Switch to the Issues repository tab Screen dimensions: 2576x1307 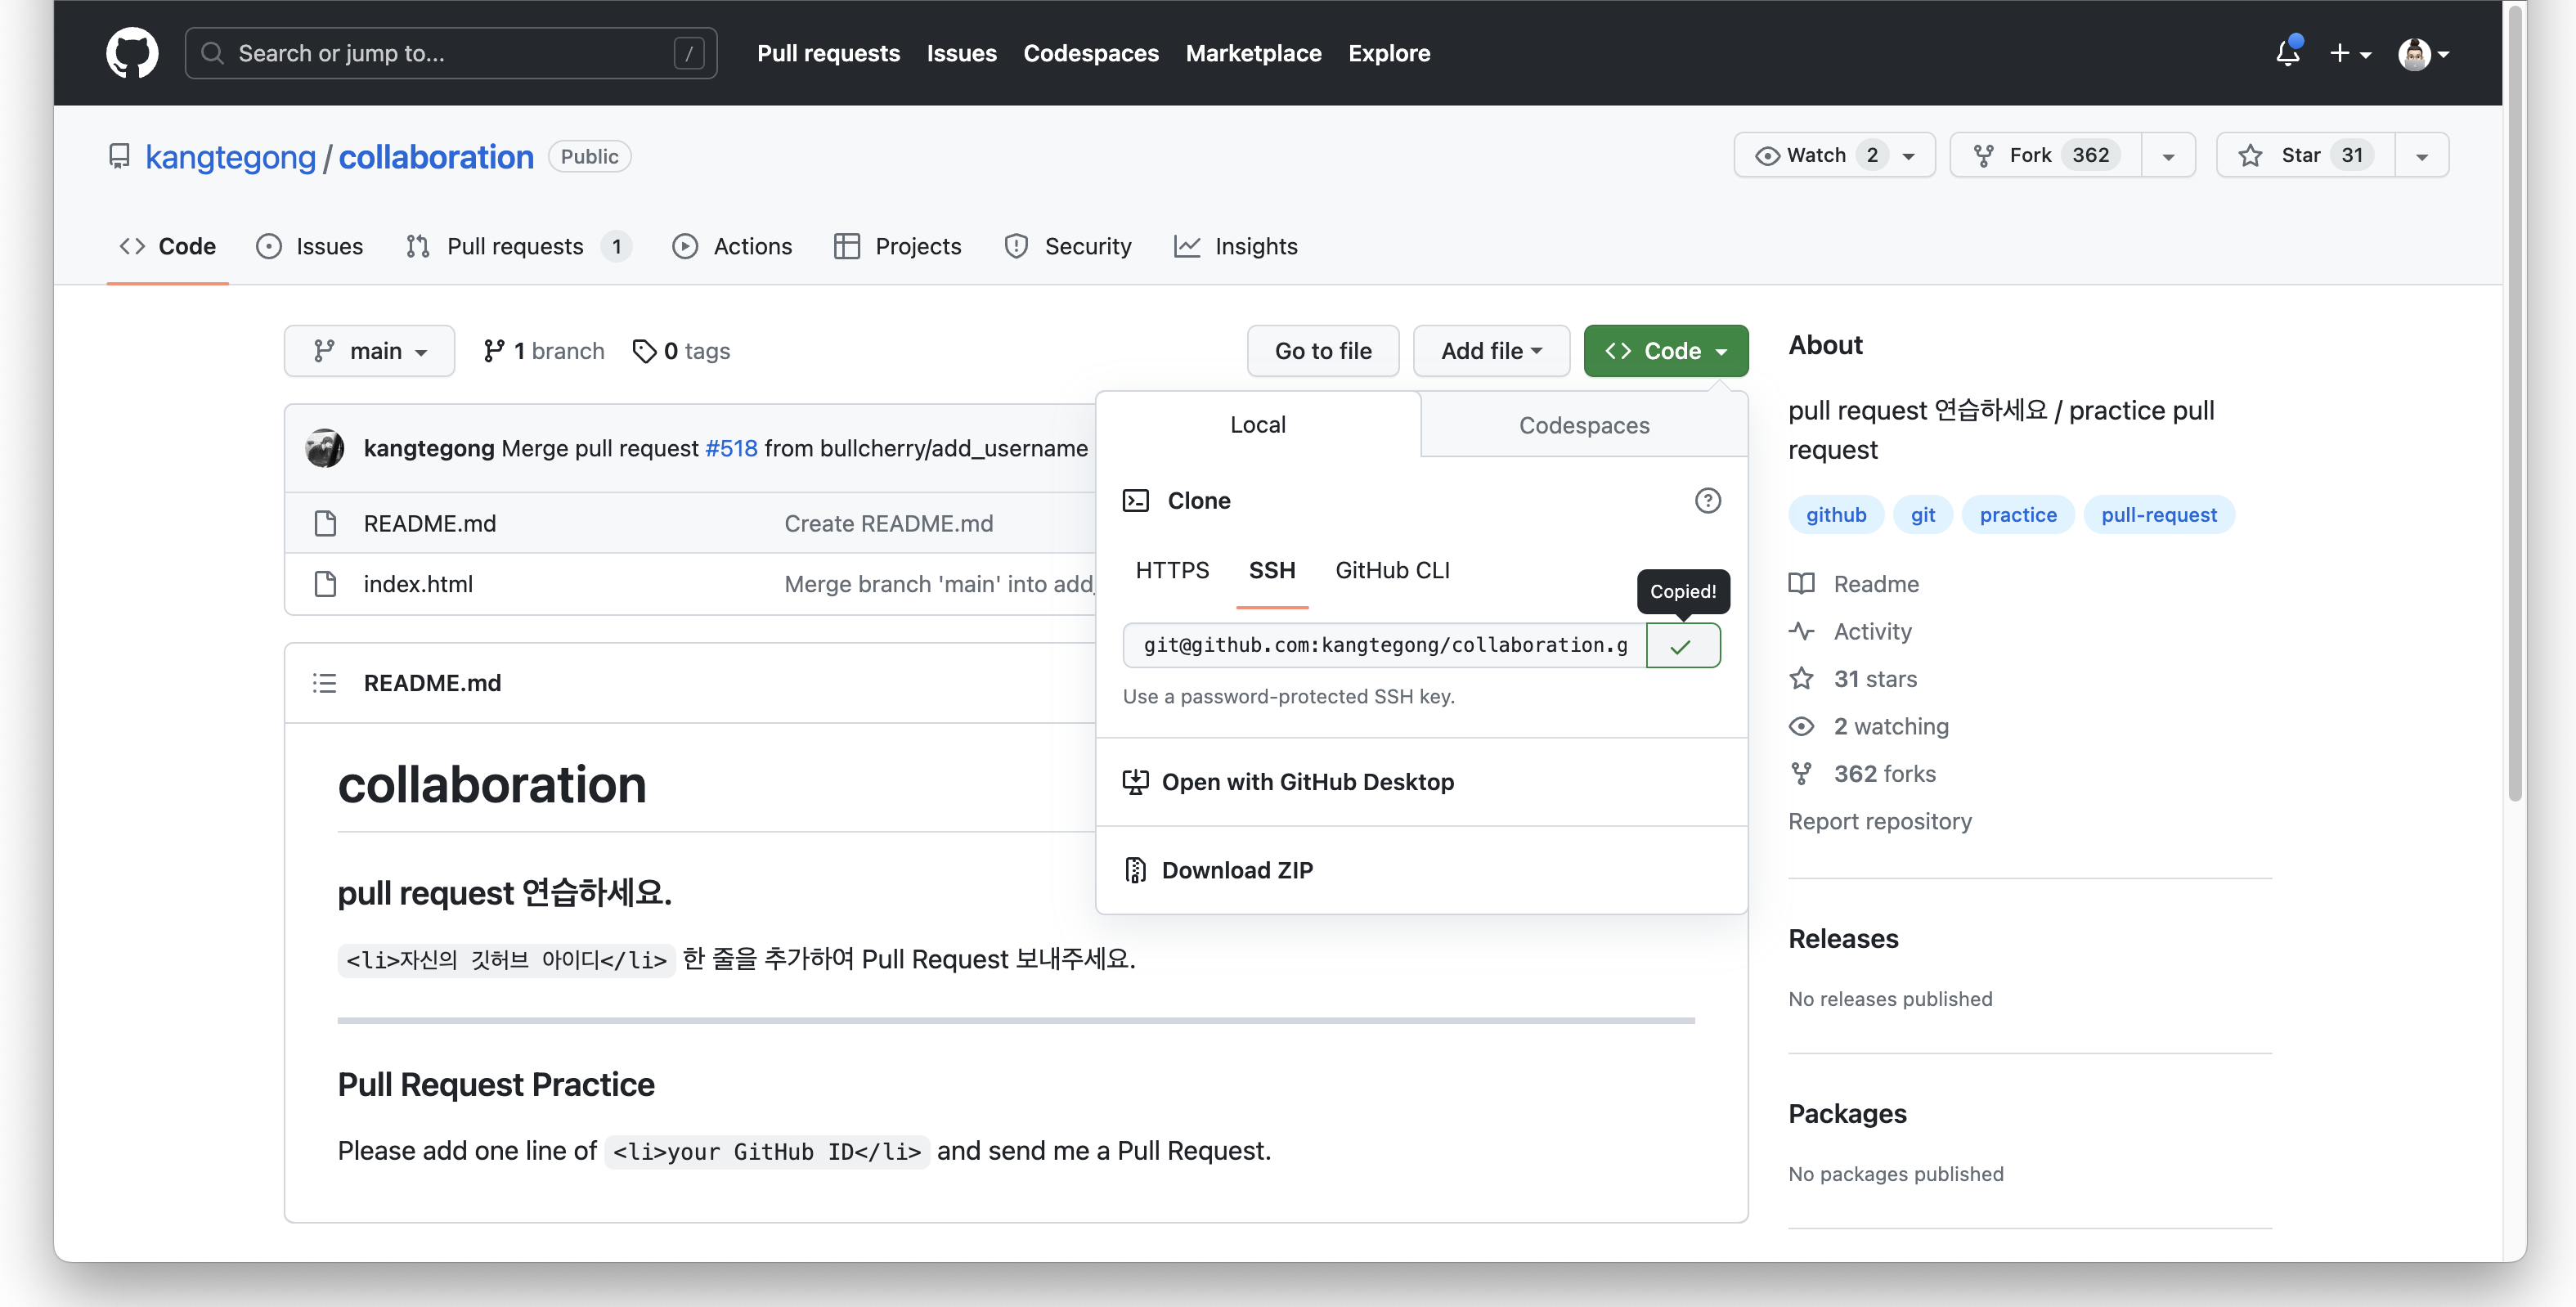pyautogui.click(x=310, y=246)
